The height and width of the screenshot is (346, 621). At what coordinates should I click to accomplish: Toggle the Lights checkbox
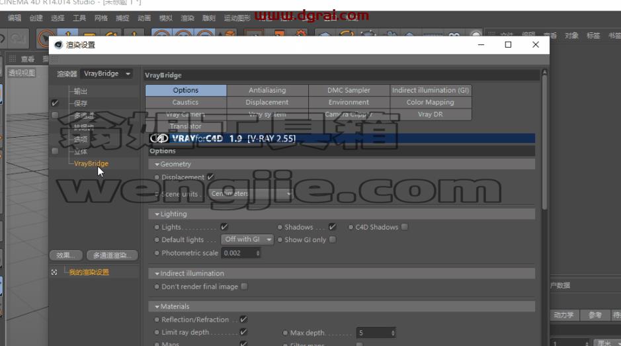click(x=224, y=227)
